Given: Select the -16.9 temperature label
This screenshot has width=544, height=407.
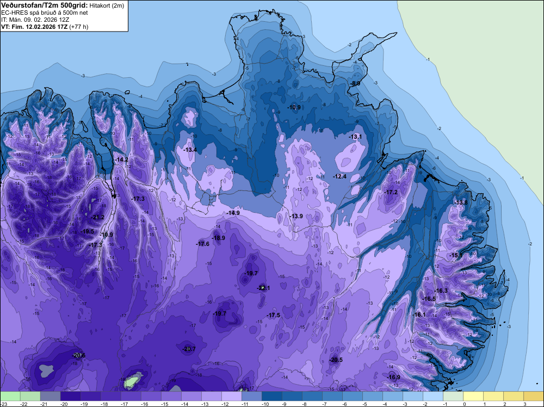Looking at the screenshot, I should click(393, 377).
